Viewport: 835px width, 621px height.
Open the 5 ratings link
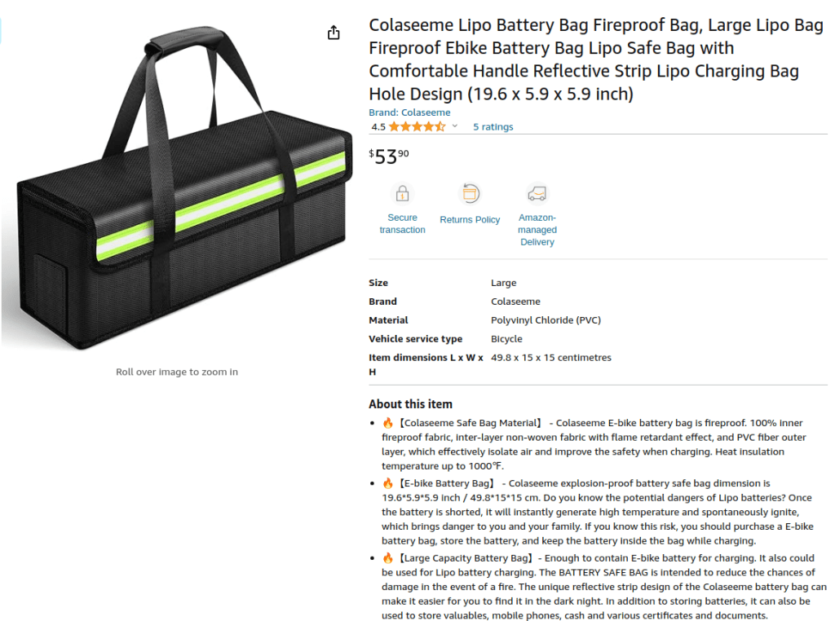pyautogui.click(x=493, y=127)
